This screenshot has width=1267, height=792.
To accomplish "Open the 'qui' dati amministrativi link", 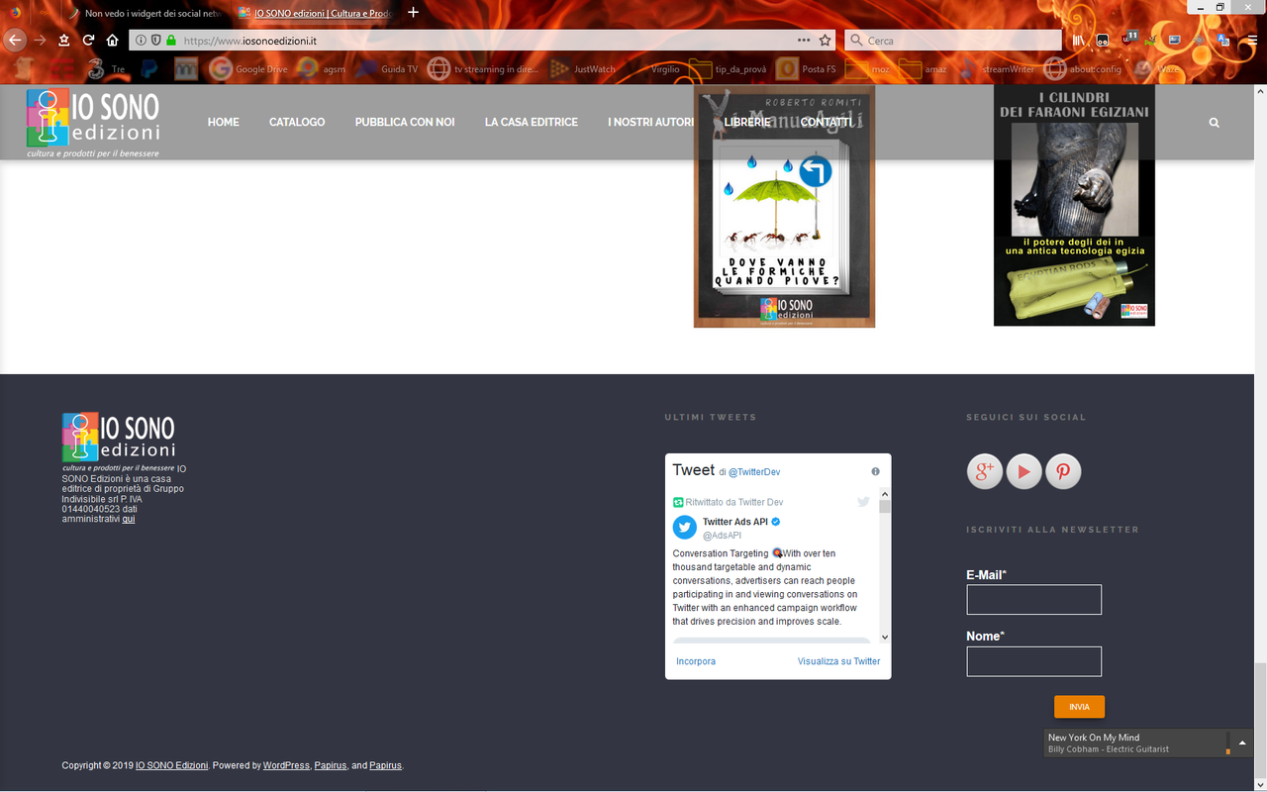I will (x=129, y=519).
